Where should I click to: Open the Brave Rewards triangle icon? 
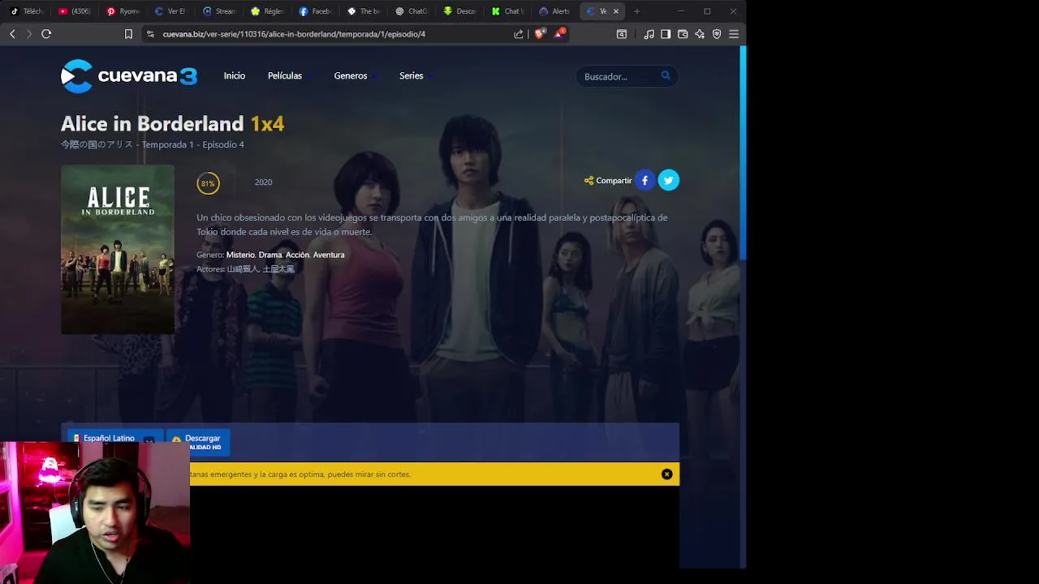pyautogui.click(x=558, y=34)
